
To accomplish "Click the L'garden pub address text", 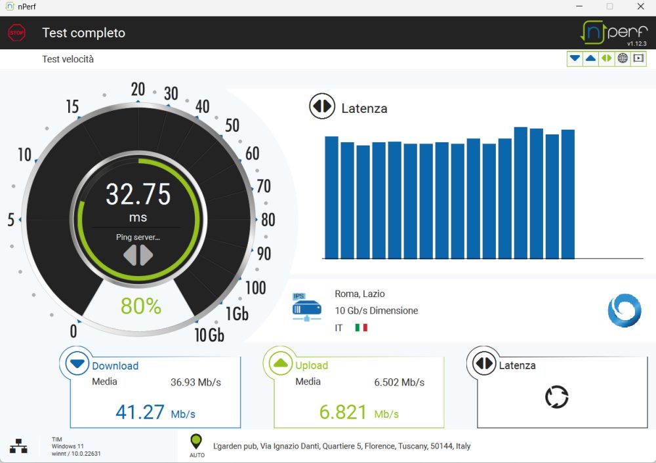I will [342, 446].
